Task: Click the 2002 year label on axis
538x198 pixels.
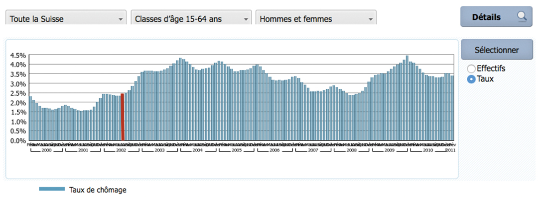Action: tap(121, 150)
